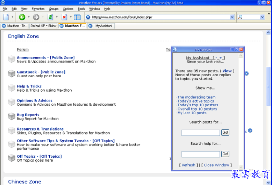Open Announcements - [Public Zone] forum
This screenshot has height=185, width=273.
click(x=46, y=57)
